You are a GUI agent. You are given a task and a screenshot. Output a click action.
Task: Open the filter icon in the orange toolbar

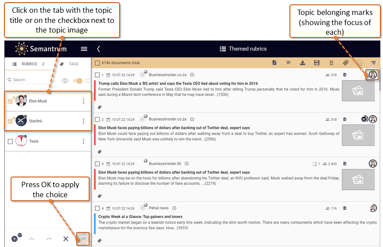tap(374, 63)
